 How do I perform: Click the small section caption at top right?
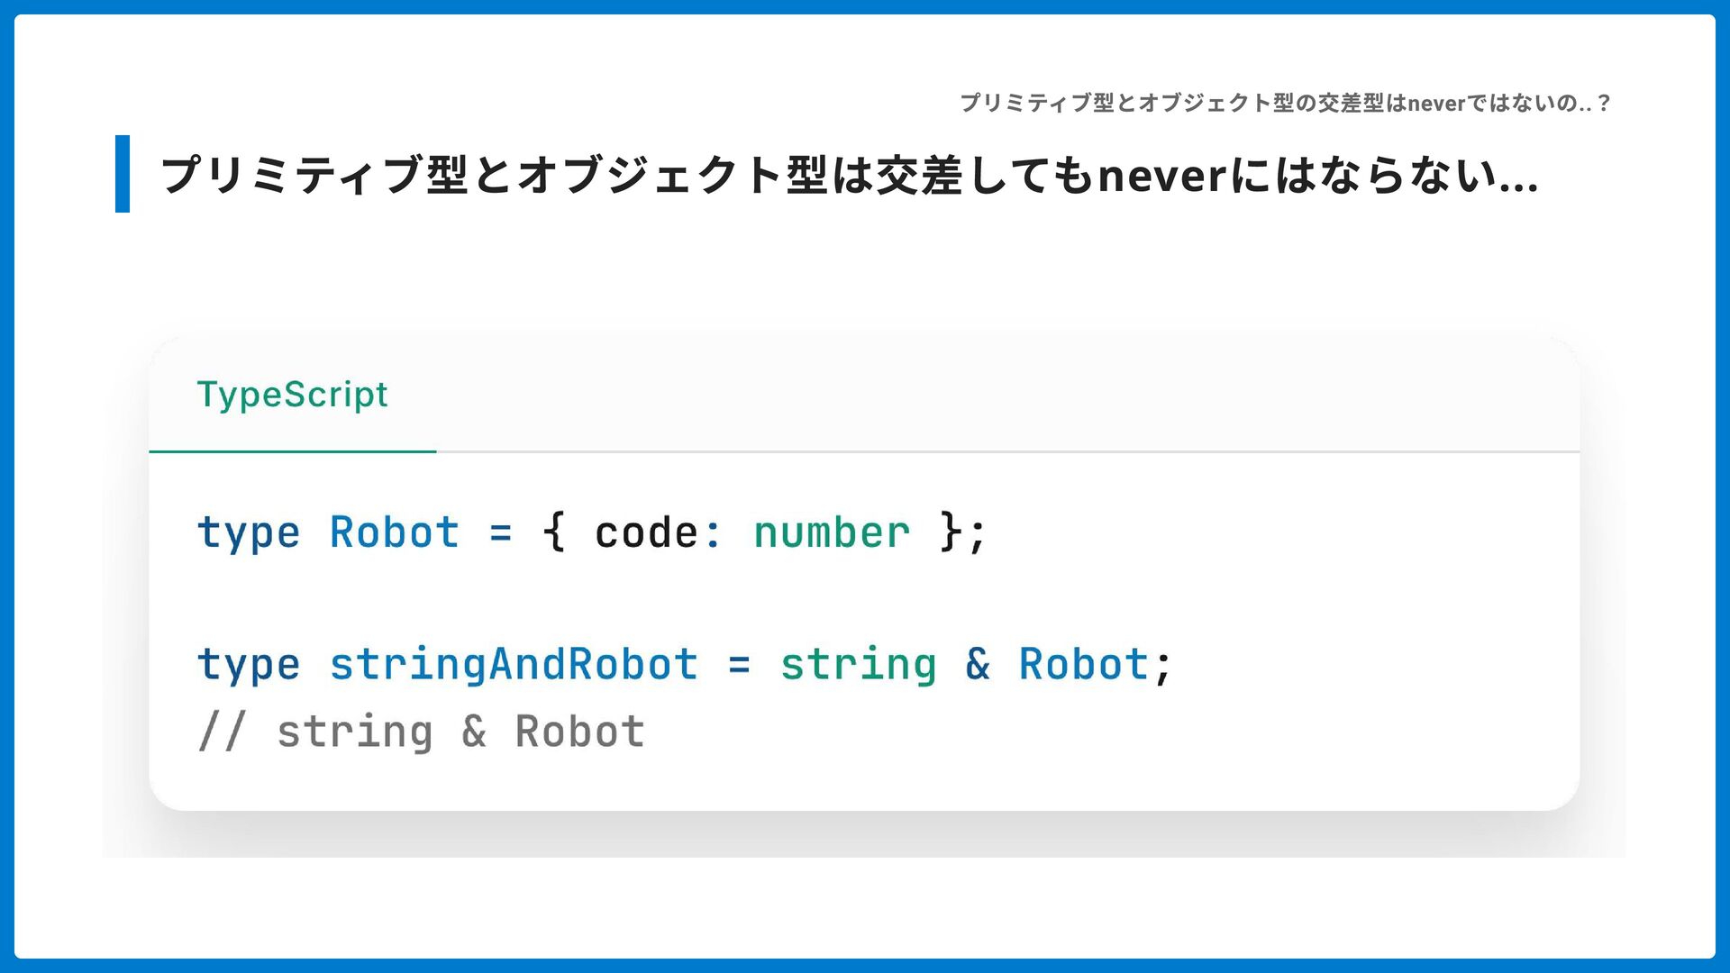pyautogui.click(x=1284, y=104)
